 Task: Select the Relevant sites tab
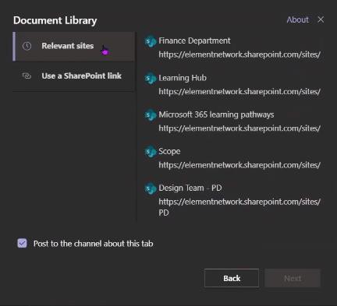point(74,47)
